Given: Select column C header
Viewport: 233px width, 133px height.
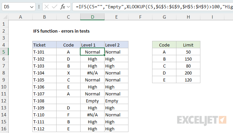Looking at the screenshot, I should tap(68, 17).
